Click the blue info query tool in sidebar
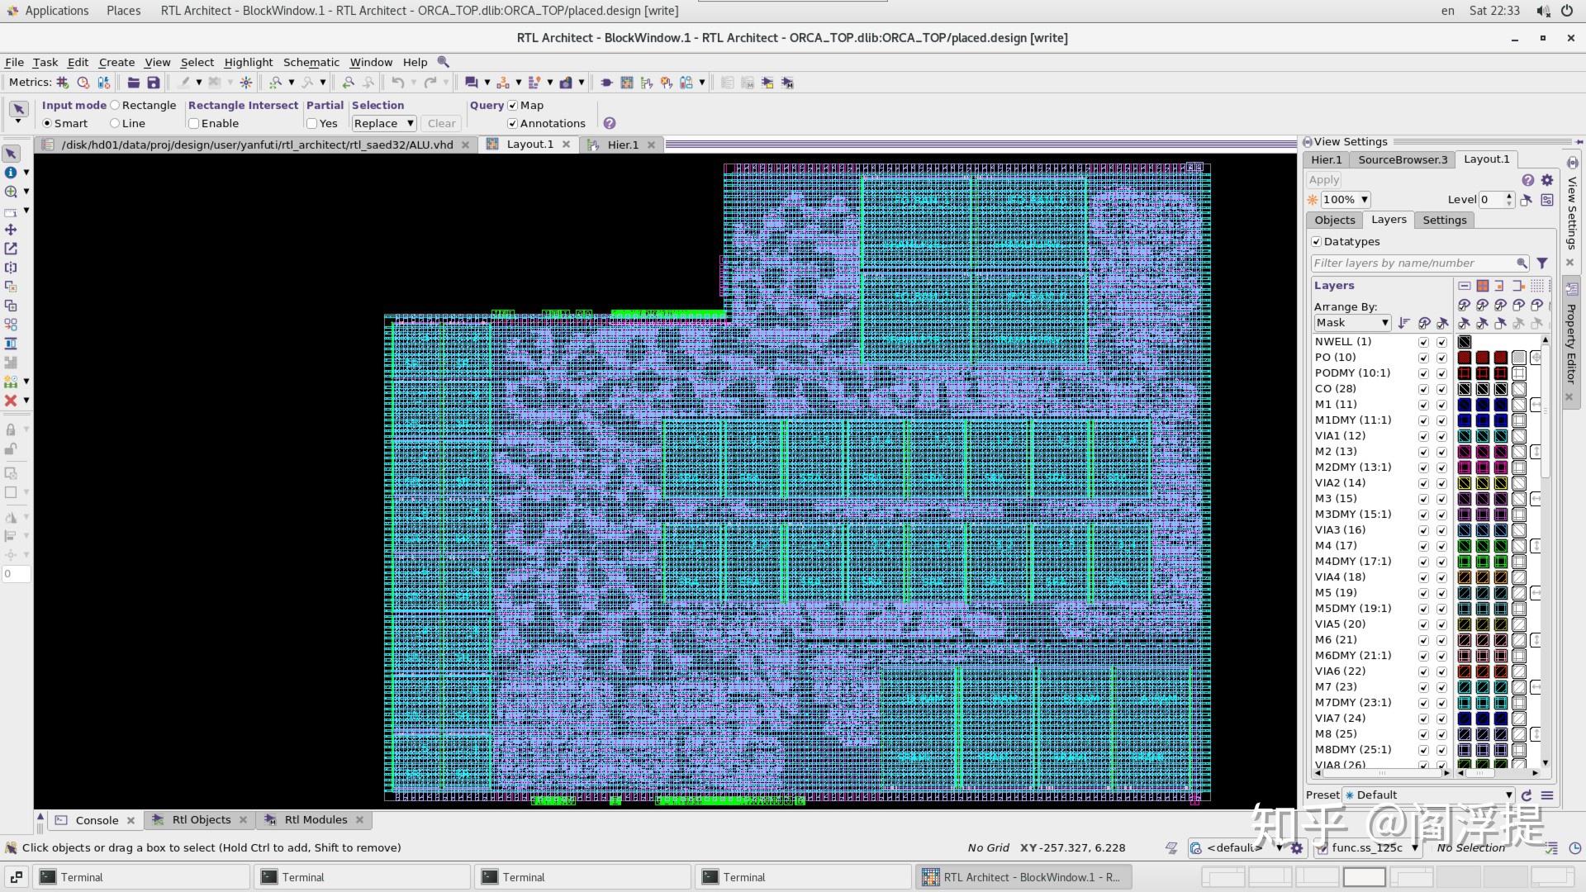This screenshot has height=892, width=1586. coord(11,173)
